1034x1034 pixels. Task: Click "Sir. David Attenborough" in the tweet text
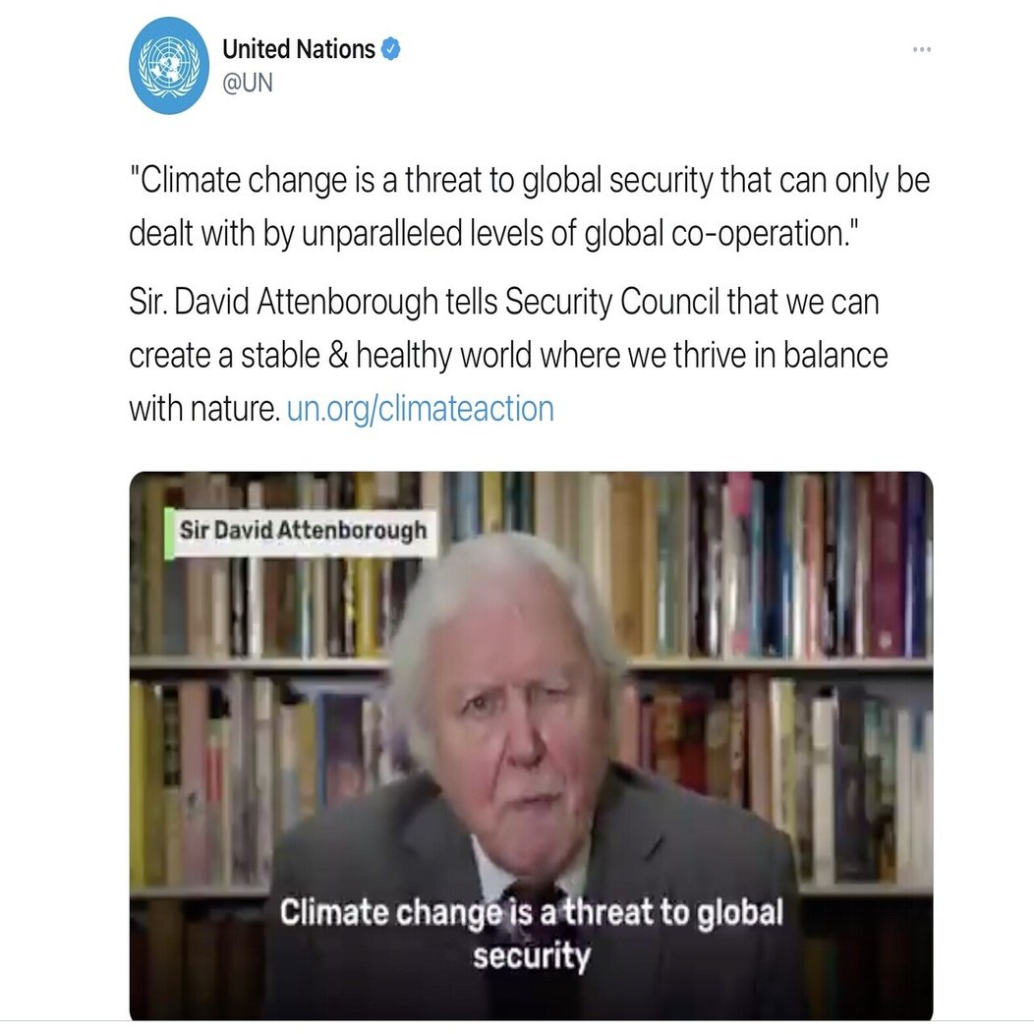pyautogui.click(x=283, y=302)
